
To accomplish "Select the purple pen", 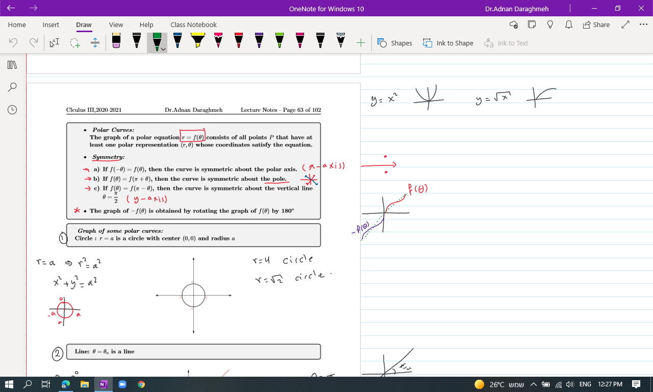I will 259,41.
